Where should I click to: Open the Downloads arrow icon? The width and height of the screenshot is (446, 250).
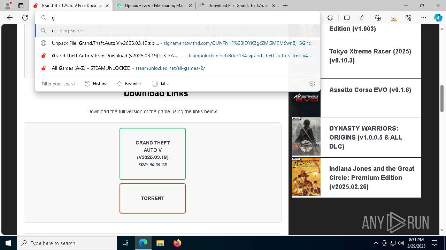coord(393,18)
